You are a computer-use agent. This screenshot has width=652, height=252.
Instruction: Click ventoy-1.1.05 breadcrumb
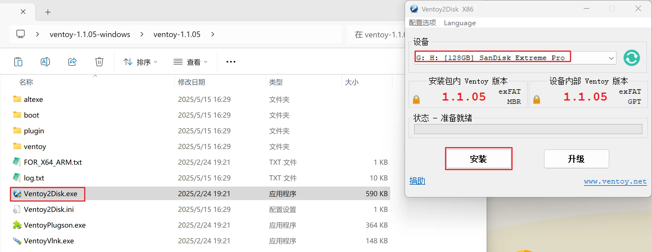click(177, 34)
